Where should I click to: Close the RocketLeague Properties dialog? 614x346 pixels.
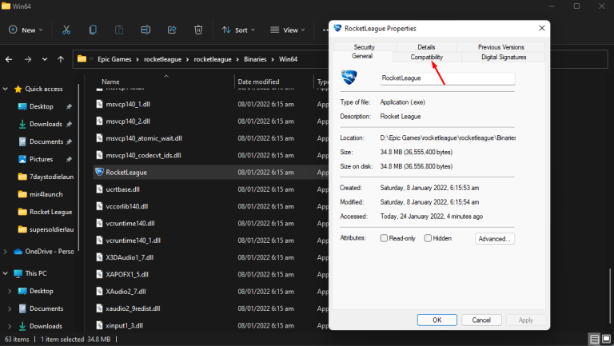tap(541, 28)
